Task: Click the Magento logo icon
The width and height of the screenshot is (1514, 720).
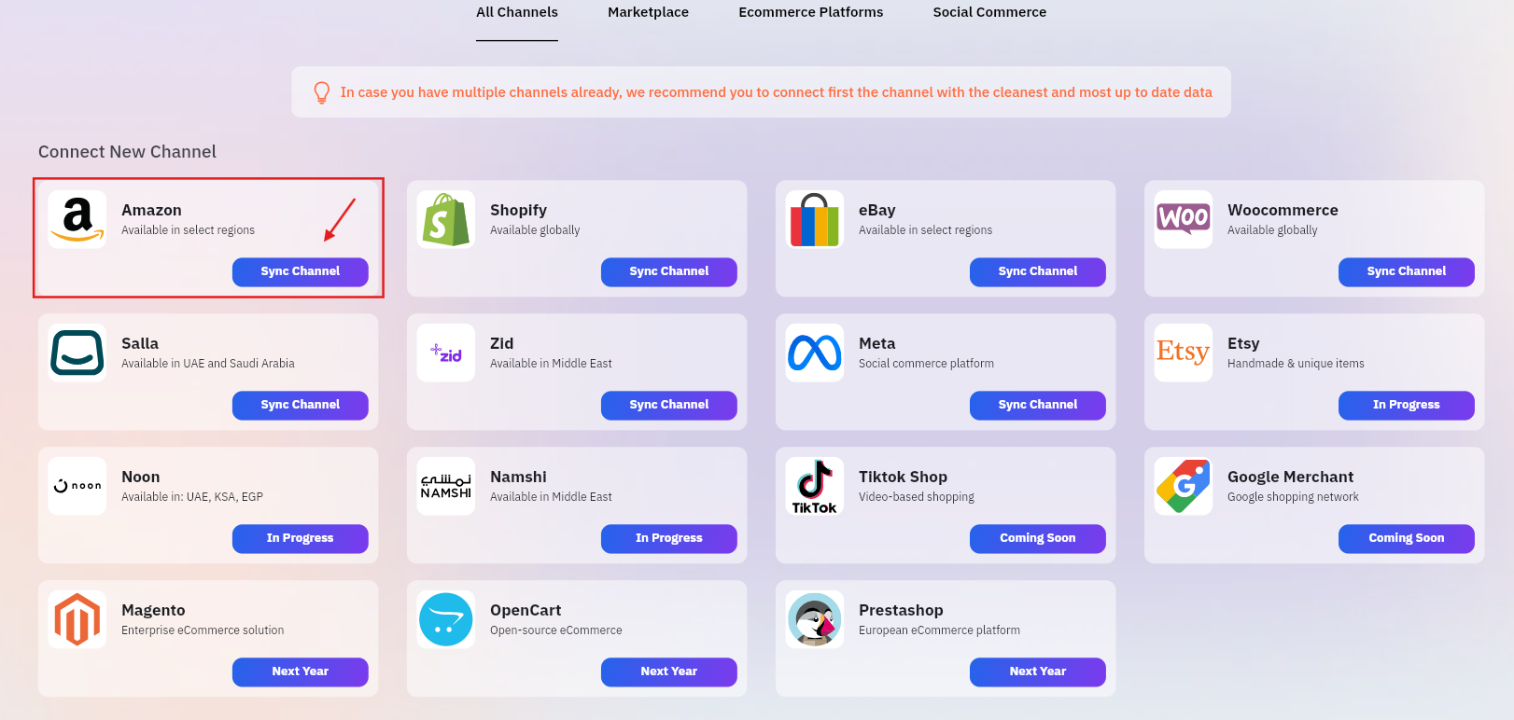Action: click(x=77, y=619)
